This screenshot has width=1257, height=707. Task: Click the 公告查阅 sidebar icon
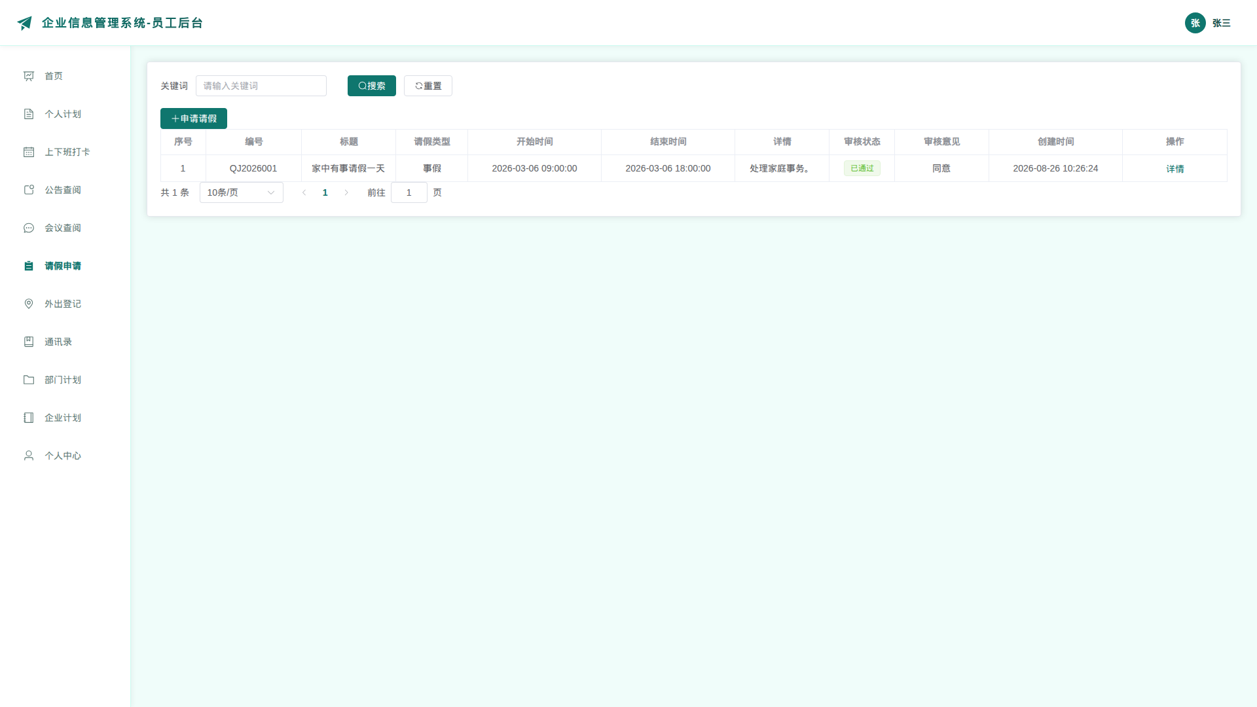[29, 190]
